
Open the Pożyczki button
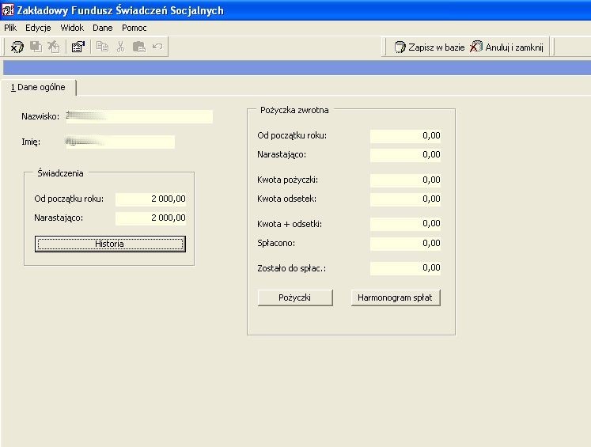pyautogui.click(x=295, y=297)
